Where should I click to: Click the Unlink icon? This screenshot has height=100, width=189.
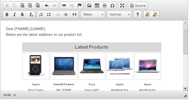point(72,5)
